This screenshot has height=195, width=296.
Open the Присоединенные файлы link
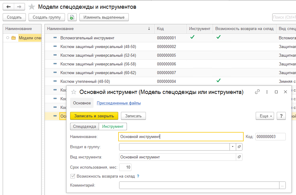coord(119,103)
